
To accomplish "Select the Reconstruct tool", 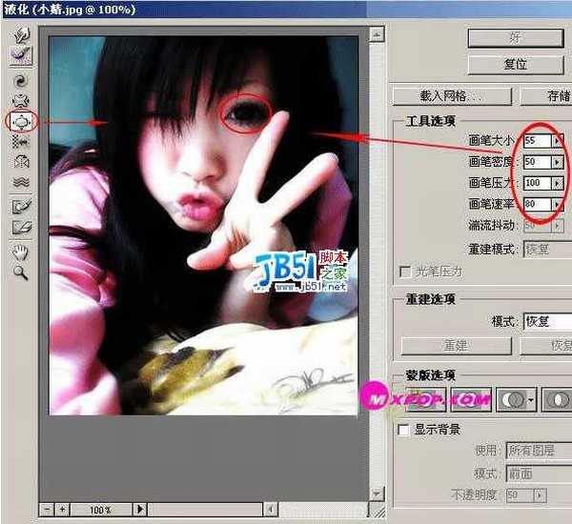I will pos(22,54).
